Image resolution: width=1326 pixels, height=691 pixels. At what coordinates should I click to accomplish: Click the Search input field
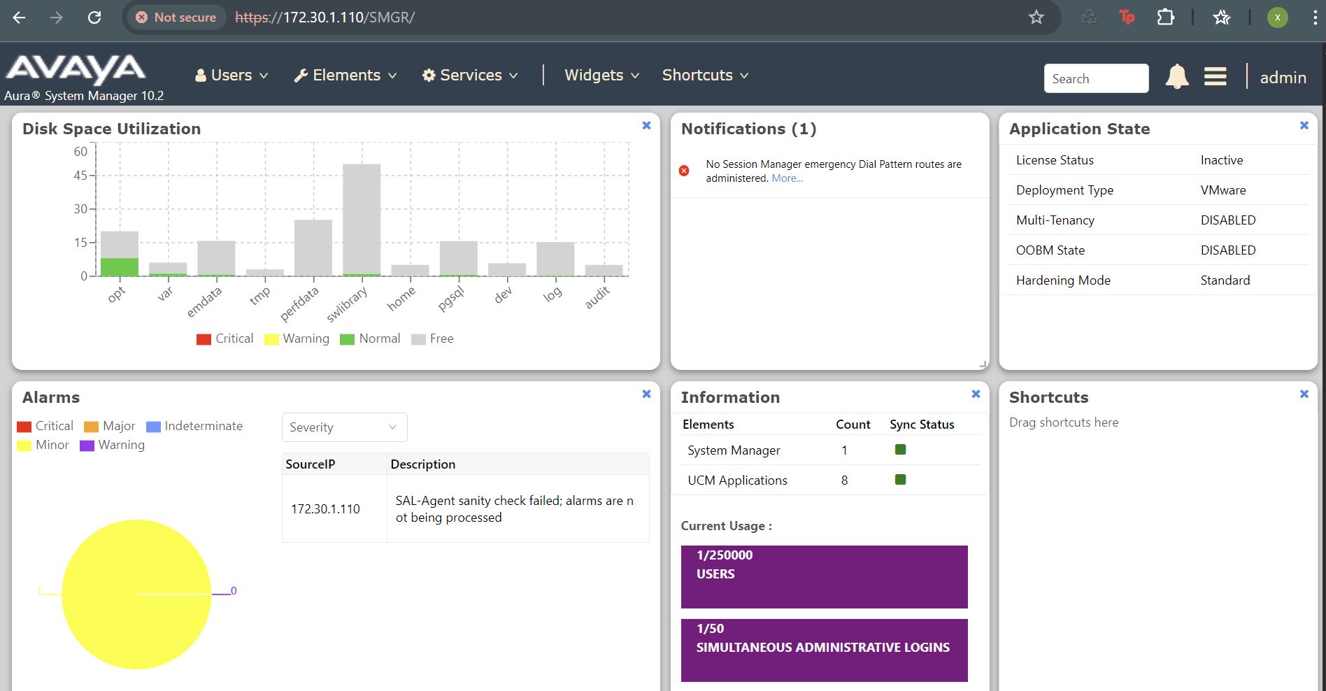tap(1095, 78)
